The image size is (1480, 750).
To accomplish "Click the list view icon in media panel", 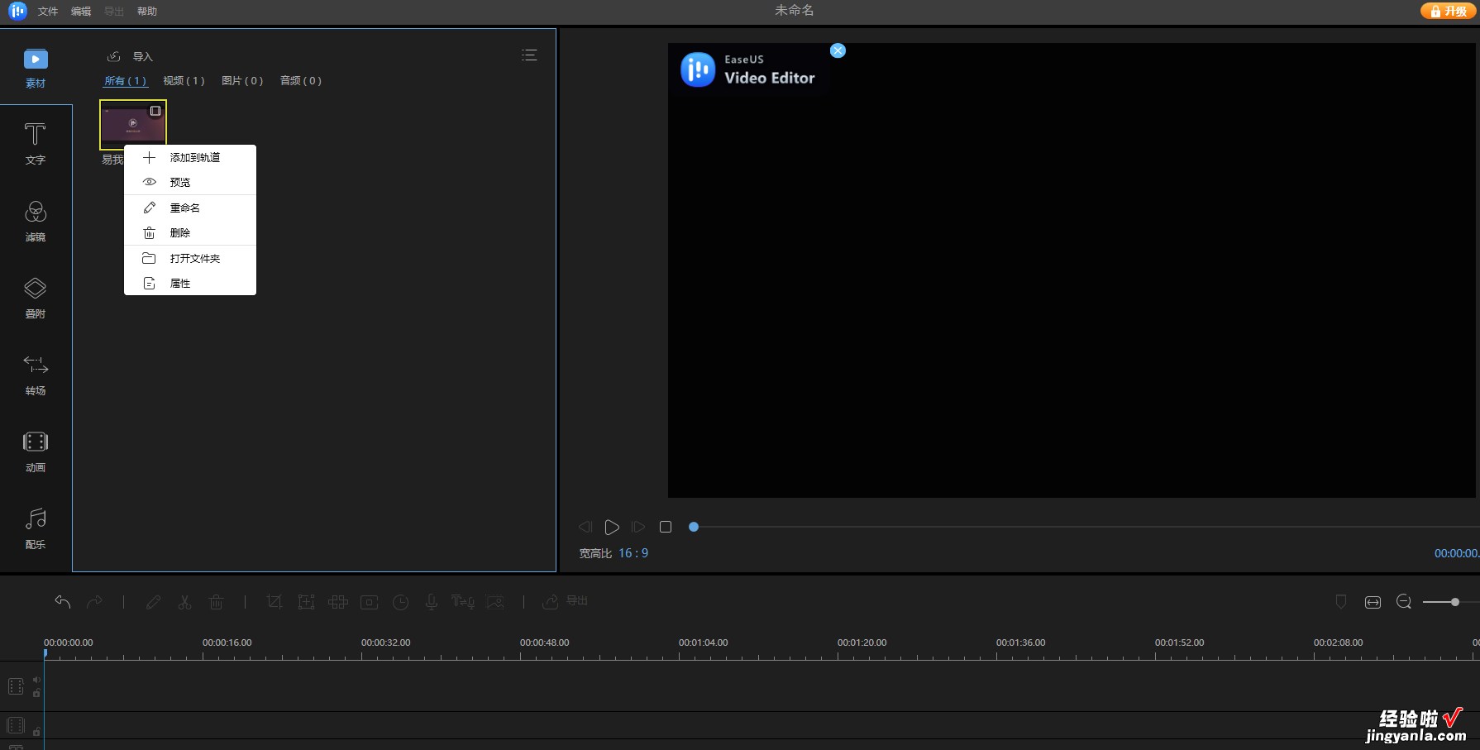I will [x=529, y=55].
